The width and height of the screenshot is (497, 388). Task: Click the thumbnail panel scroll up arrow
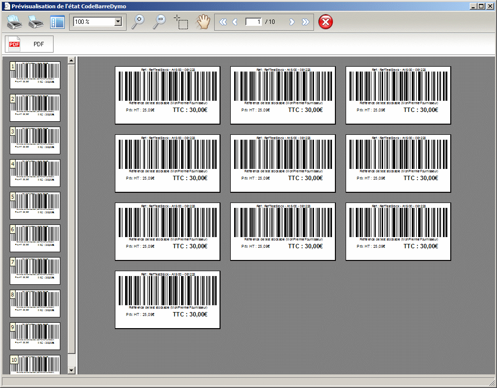pyautogui.click(x=72, y=60)
